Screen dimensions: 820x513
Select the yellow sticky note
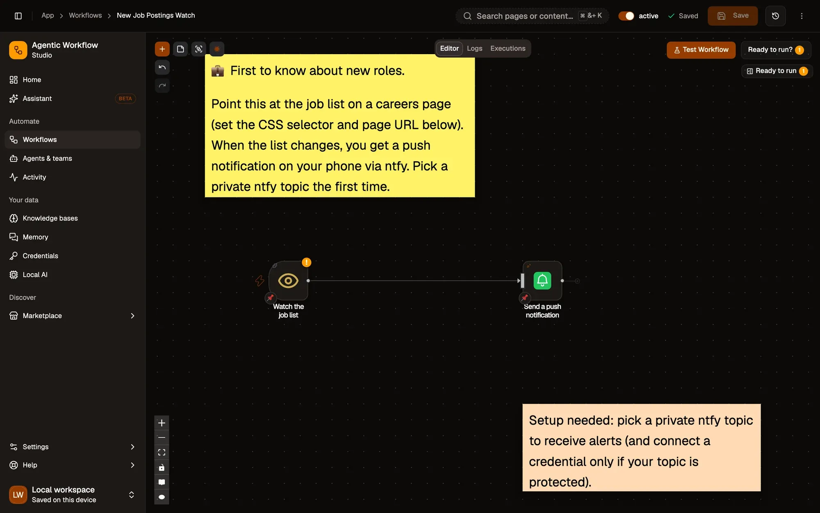pos(340,126)
